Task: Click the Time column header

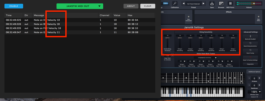Action: (x=14, y=15)
